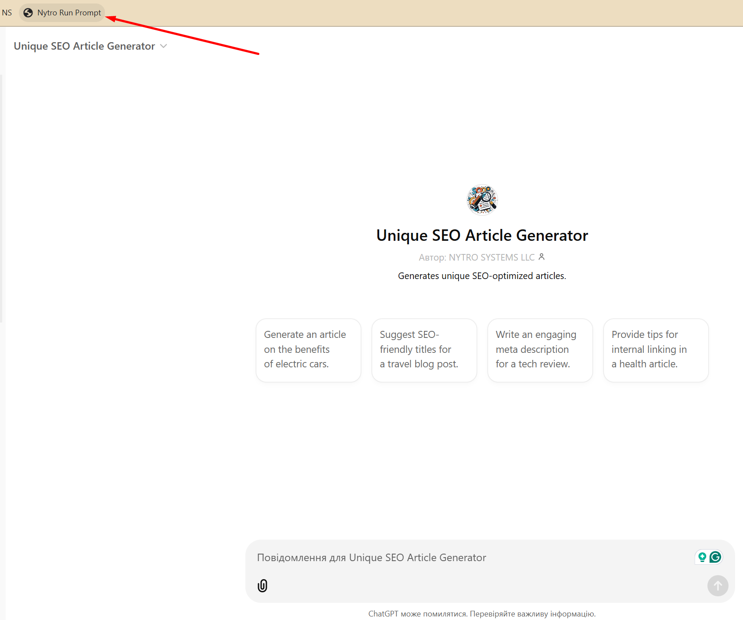Open the NYTRO SYSTEMS LLC author link
Image resolution: width=743 pixels, height=620 pixels.
click(x=491, y=257)
